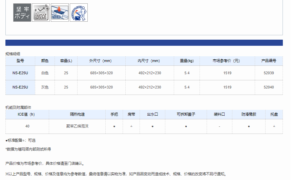Select NS-E25U model cell in 灰色 row
The width and height of the screenshot is (292, 180).
pos(20,87)
